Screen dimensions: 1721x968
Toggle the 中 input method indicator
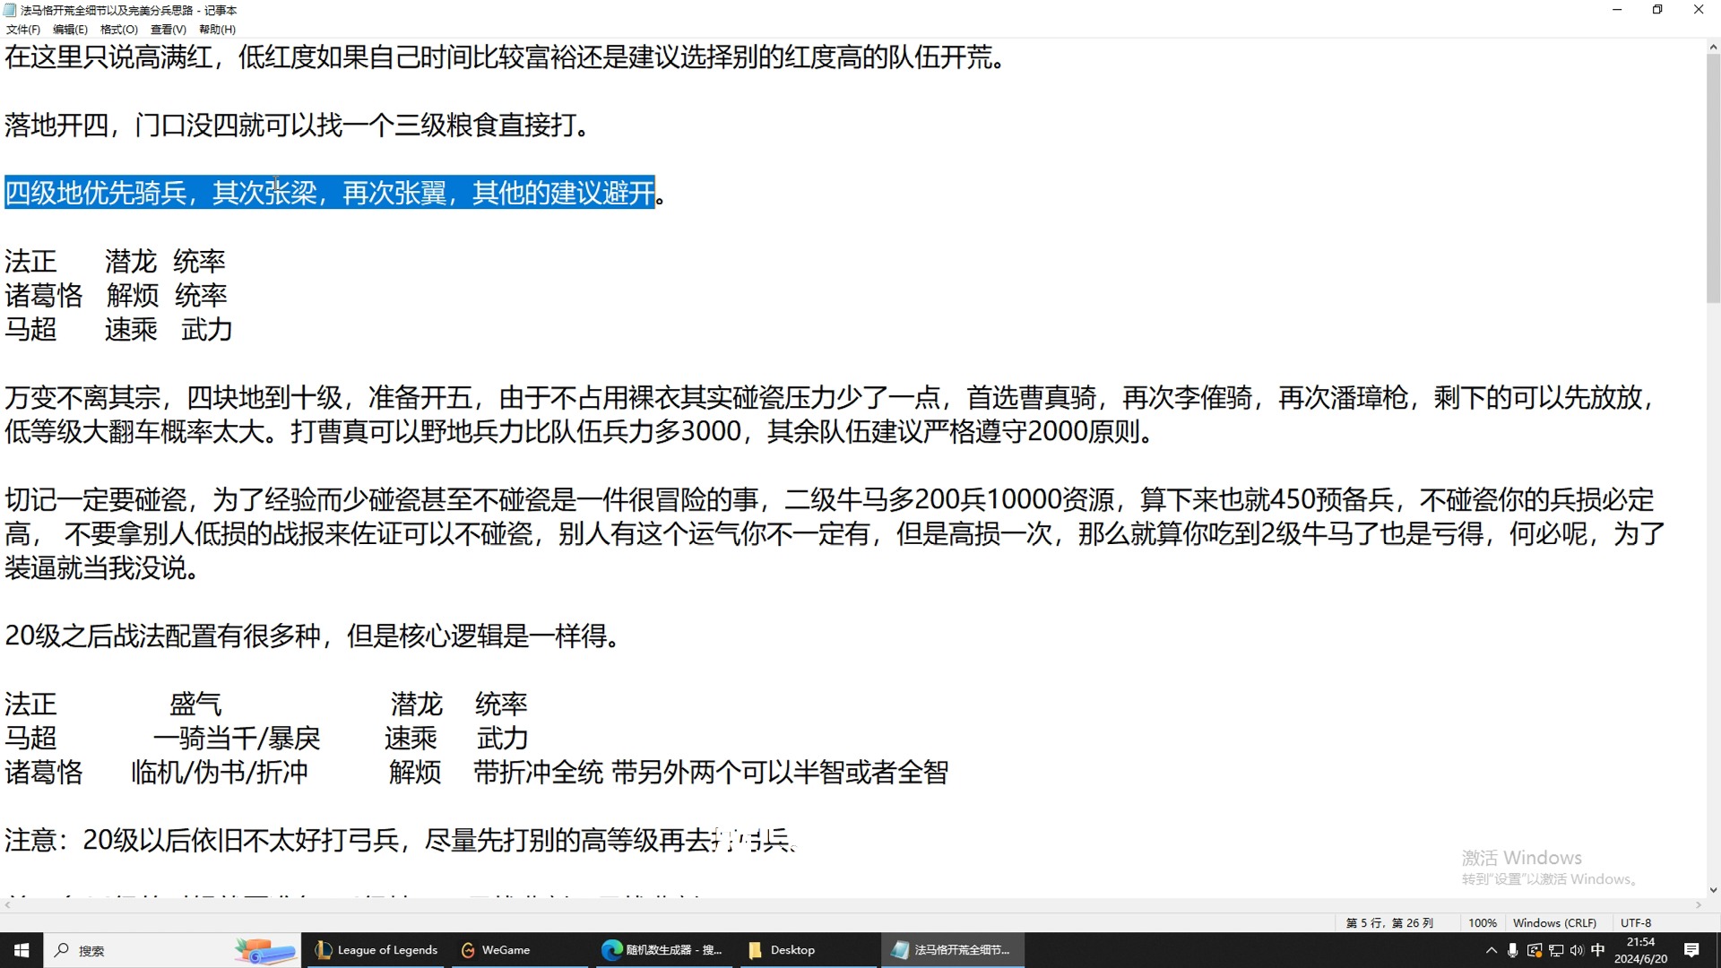coord(1598,950)
